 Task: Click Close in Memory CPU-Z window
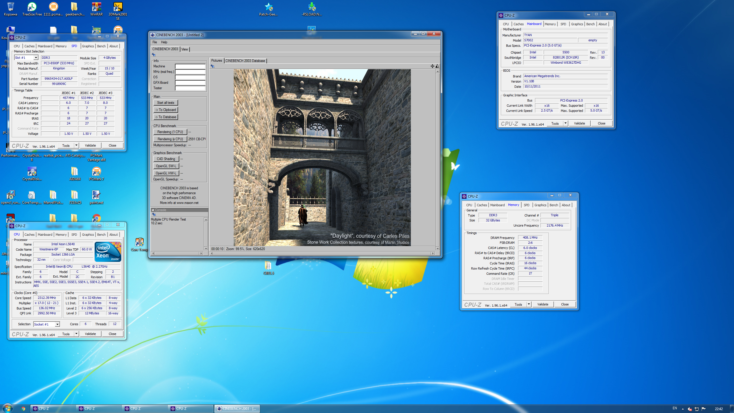[x=565, y=304]
